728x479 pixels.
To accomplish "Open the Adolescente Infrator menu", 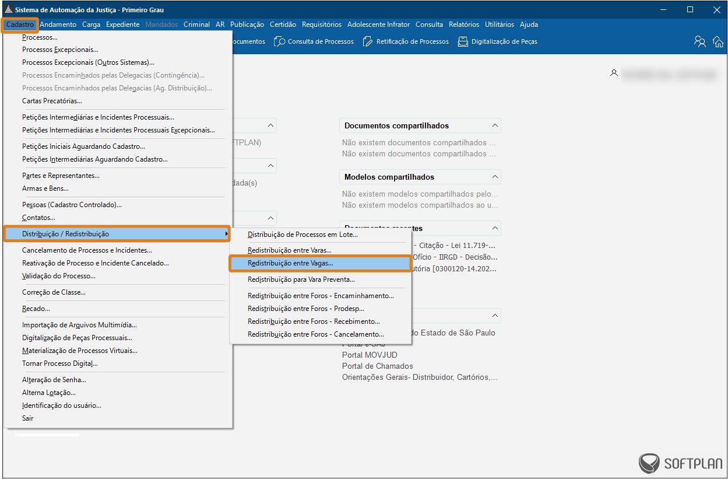I will point(379,25).
